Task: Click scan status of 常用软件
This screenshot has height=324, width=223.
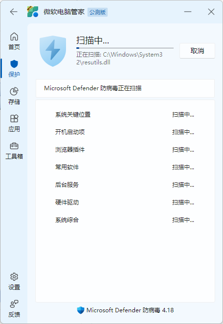Action: point(183,167)
